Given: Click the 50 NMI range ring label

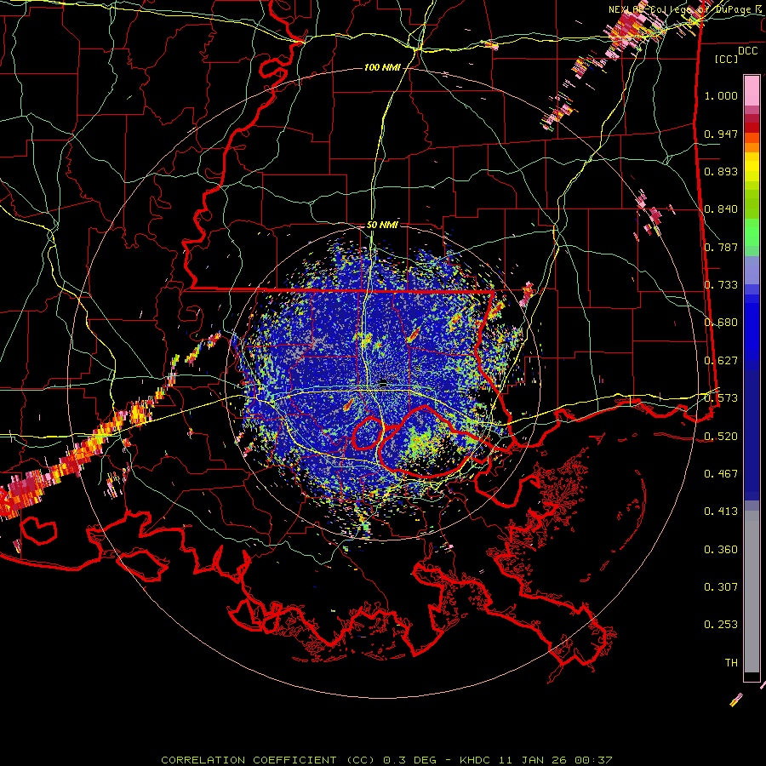Looking at the screenshot, I should (382, 225).
